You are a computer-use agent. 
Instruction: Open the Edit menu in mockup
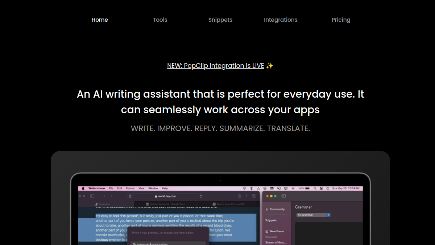120,188
